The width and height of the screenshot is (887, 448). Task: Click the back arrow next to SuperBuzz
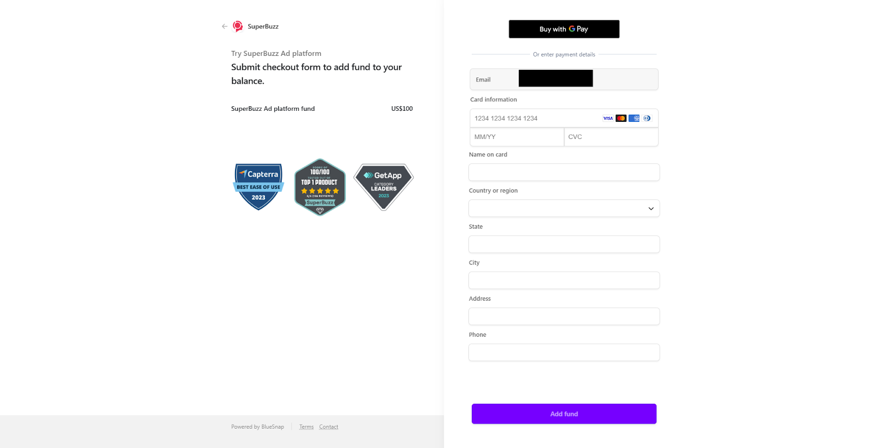pos(225,26)
